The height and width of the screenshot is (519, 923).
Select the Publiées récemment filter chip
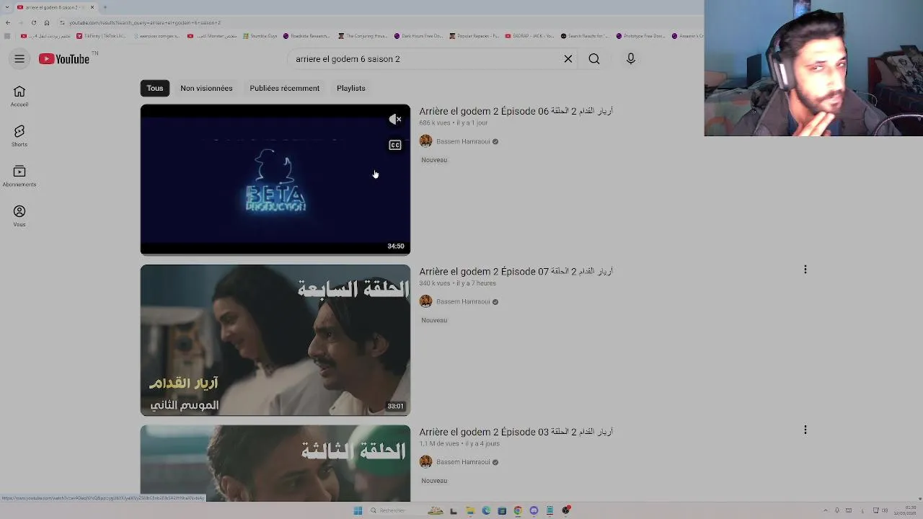point(284,88)
